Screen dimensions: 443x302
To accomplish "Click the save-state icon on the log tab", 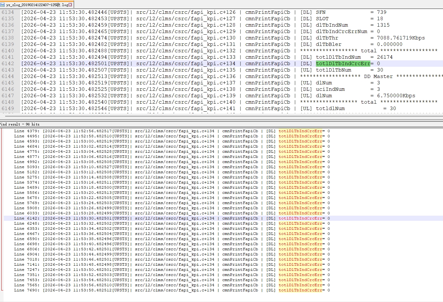I will [3, 5].
